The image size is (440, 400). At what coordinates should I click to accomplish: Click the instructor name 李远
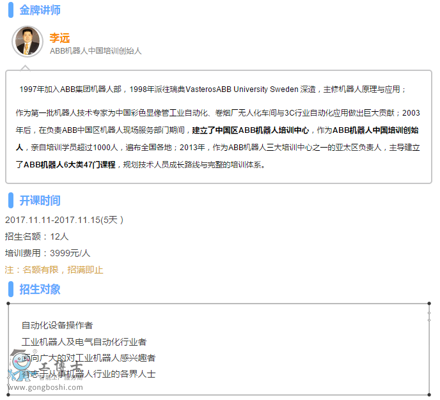tap(59, 38)
